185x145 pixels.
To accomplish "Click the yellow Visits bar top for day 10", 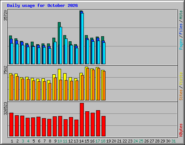I will 59,74.
